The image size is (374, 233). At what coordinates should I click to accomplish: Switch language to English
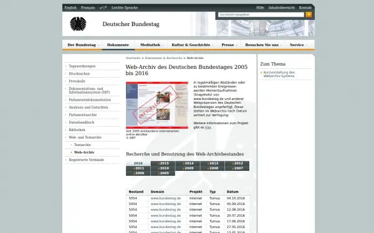coord(70,7)
